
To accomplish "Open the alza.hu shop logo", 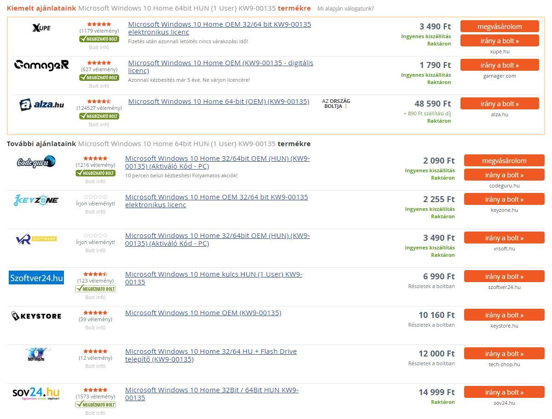I will (x=41, y=105).
